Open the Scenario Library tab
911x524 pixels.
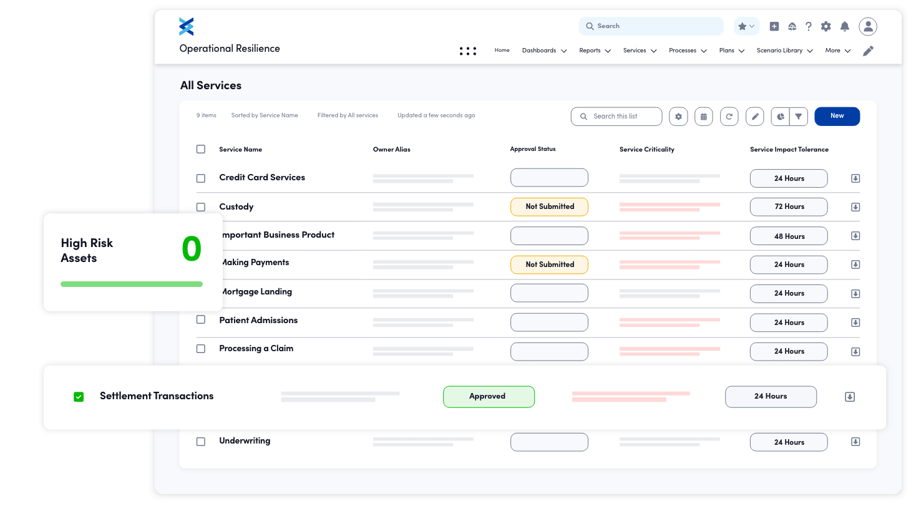780,51
